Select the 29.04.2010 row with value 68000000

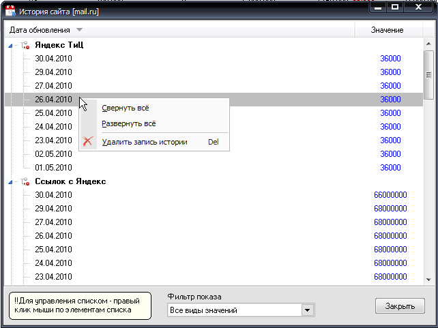tap(53, 209)
